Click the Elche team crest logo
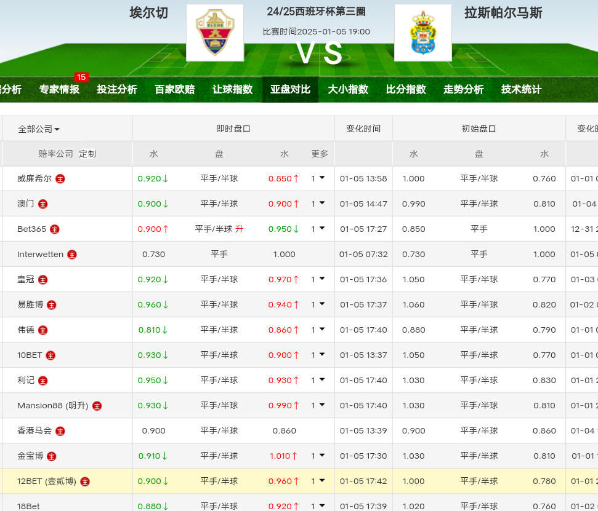This screenshot has width=598, height=511. click(x=215, y=33)
